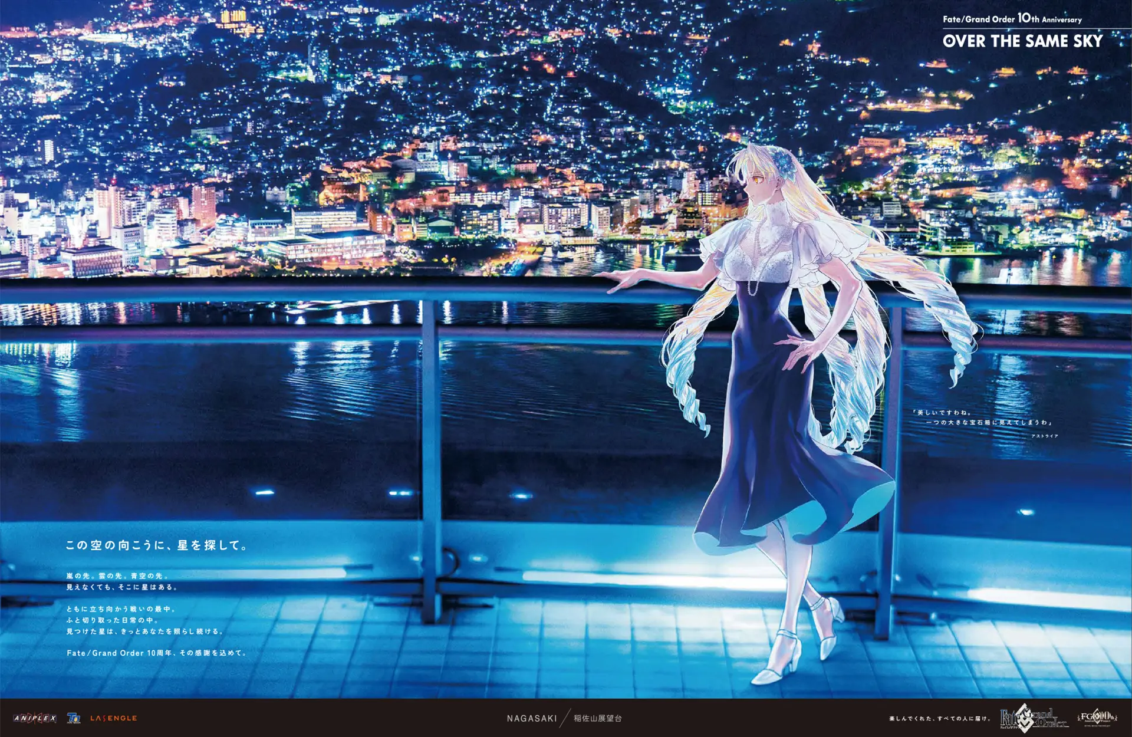Click "Fate/Grand Order 10th Anniversary" header text
1132x737 pixels.
click(x=1012, y=18)
